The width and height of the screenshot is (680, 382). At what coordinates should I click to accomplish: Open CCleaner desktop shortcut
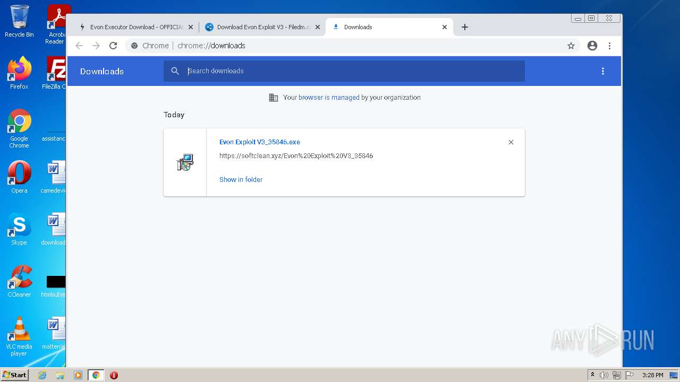[19, 281]
